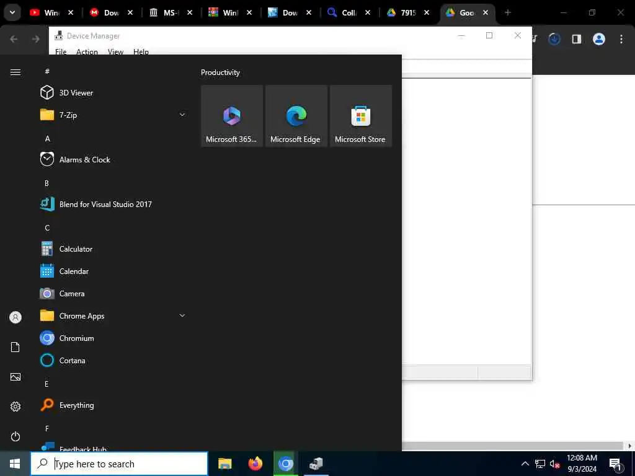Launch the Everything search app

113,405
